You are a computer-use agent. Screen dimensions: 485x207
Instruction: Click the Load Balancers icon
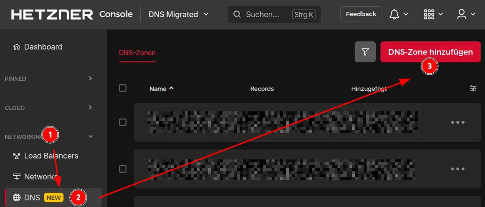click(x=17, y=156)
